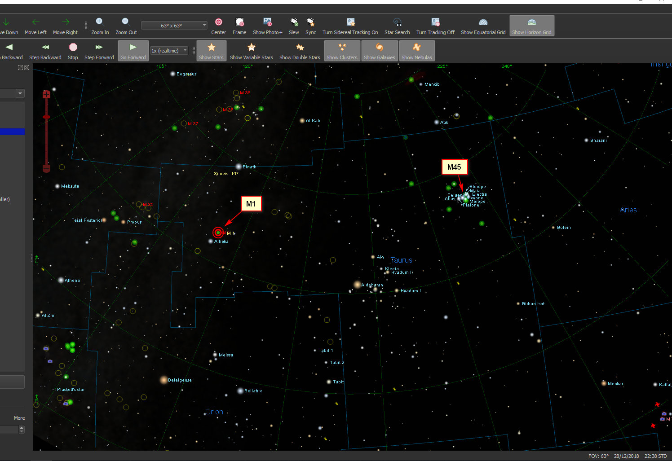Click Go Forward play button
This screenshot has height=461, width=672.
point(133,51)
